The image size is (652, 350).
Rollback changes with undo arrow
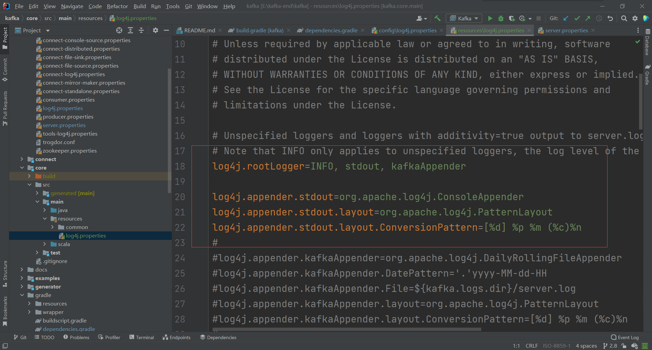[610, 18]
